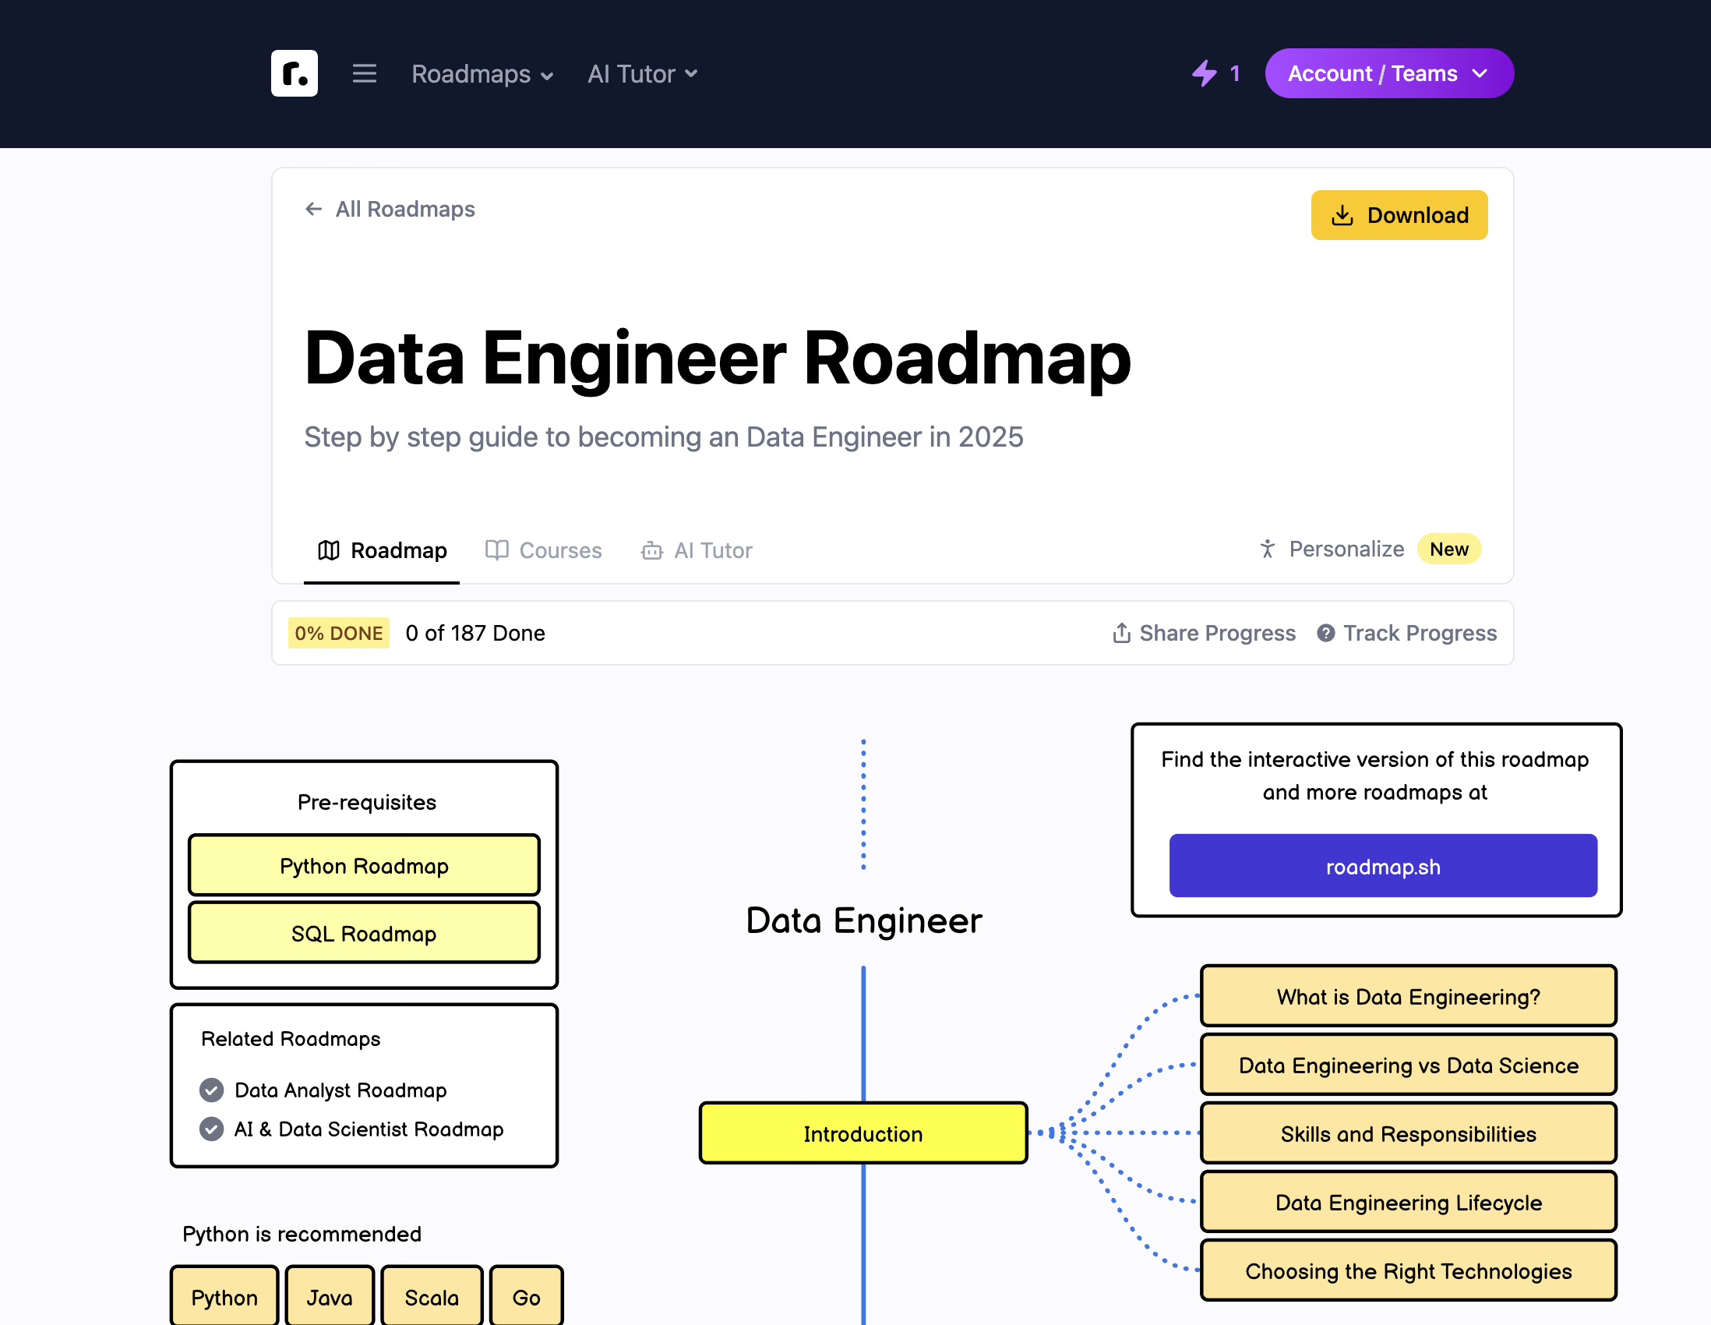
Task: Expand the Roadmaps dropdown in the navbar
Action: (482, 74)
